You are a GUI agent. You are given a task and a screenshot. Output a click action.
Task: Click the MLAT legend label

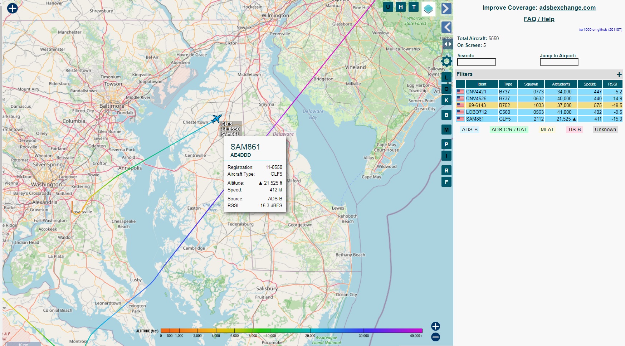547,130
